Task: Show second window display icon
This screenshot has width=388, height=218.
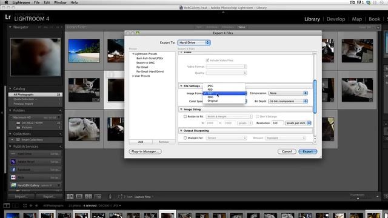Action: (x=15, y=206)
